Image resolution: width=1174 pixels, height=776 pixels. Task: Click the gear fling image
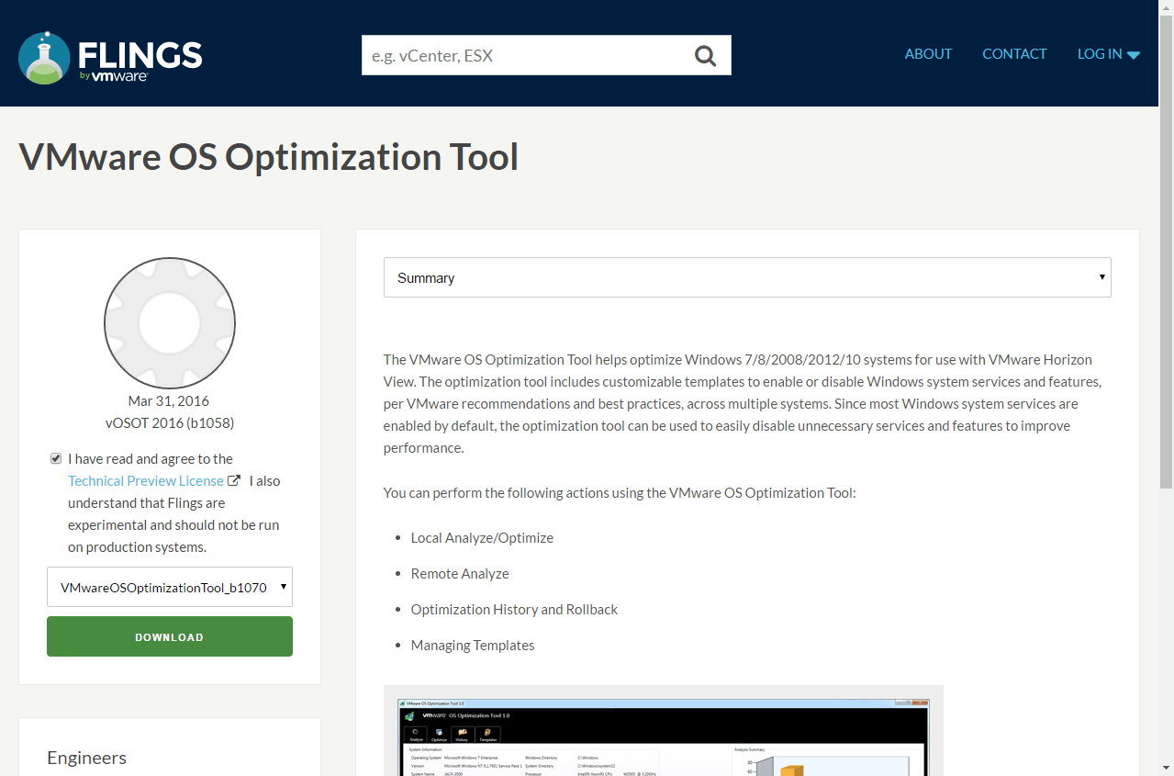point(170,322)
